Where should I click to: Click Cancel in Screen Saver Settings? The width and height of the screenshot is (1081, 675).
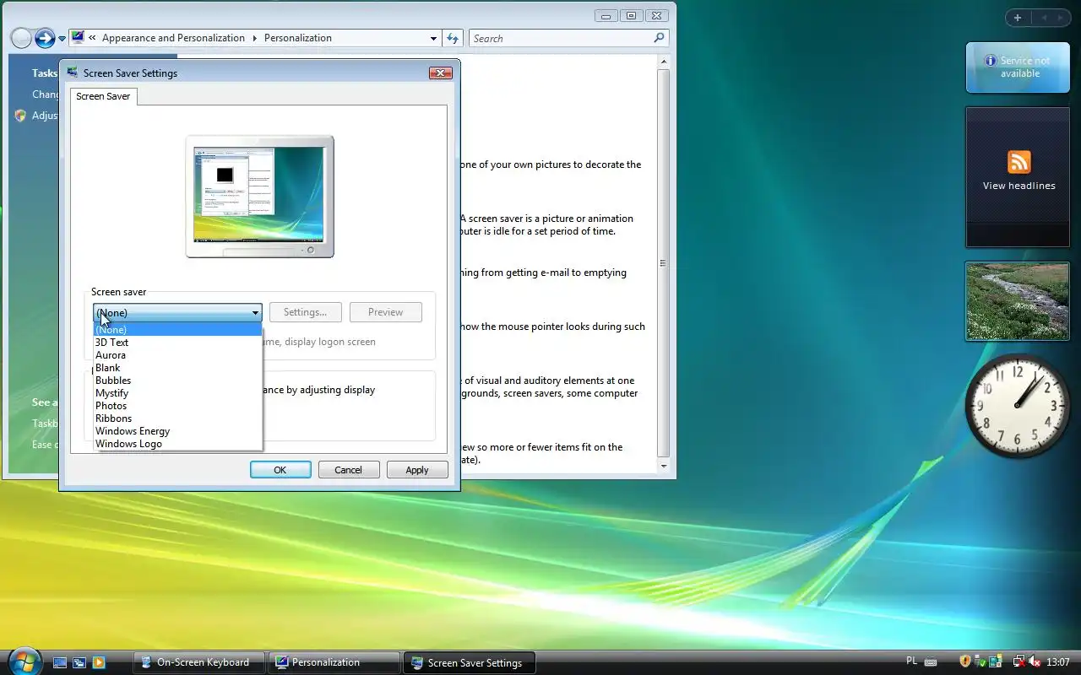(348, 470)
